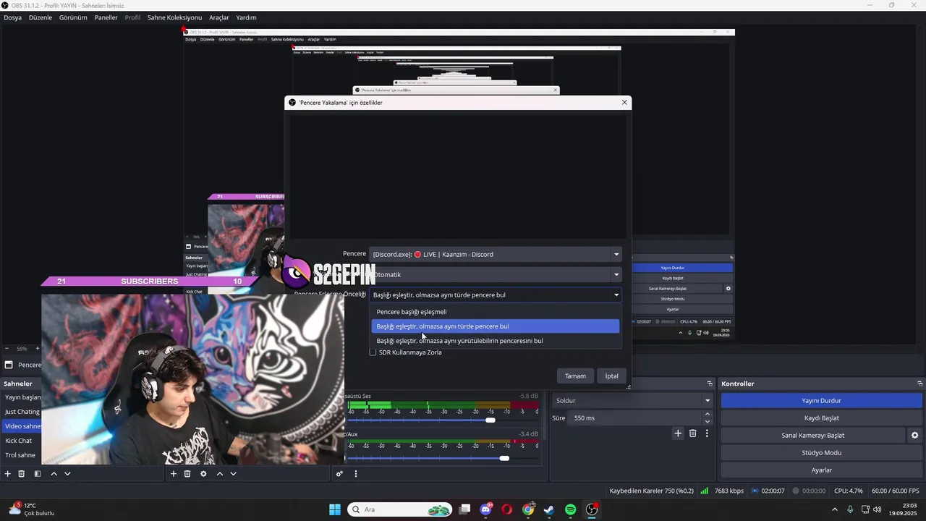Zoom in preview with plus icon
The width and height of the screenshot is (926, 521).
coord(37,349)
